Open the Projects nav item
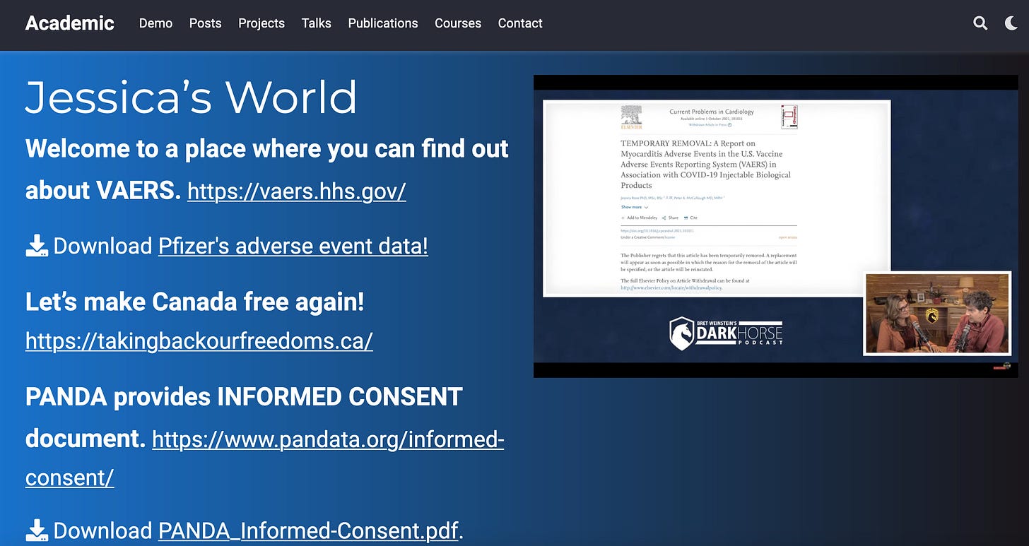This screenshot has width=1029, height=546. coord(261,23)
